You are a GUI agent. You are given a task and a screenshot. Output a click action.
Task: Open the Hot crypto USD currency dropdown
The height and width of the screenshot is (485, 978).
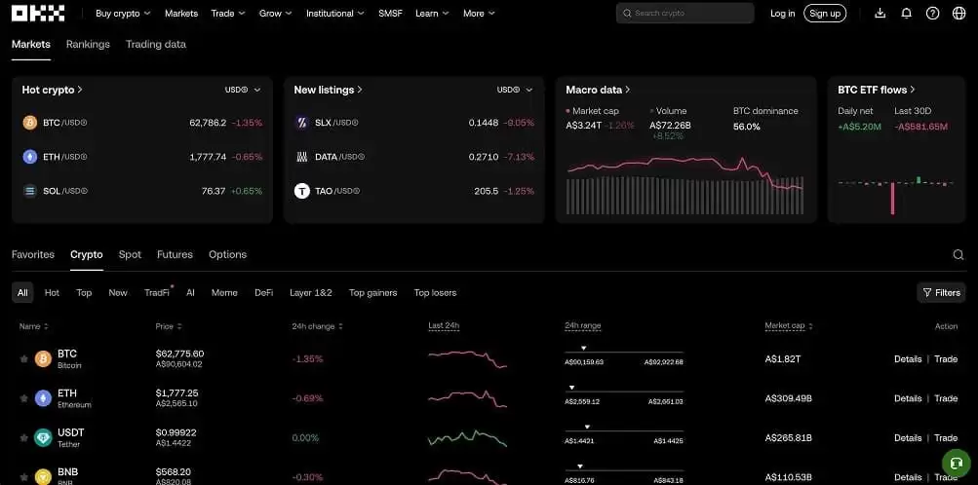[x=243, y=90]
